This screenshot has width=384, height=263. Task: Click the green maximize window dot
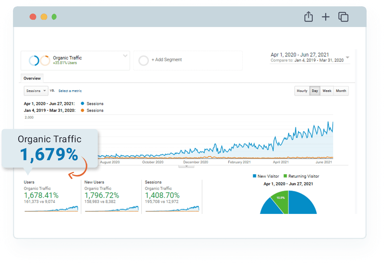coord(54,17)
